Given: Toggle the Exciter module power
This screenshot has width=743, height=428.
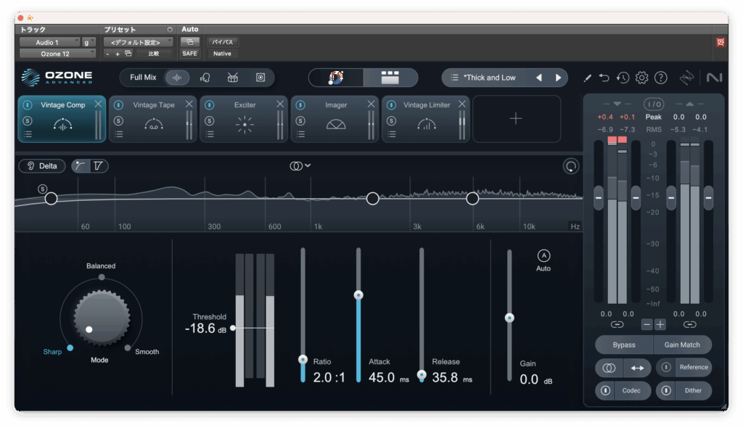Looking at the screenshot, I should pyautogui.click(x=210, y=105).
